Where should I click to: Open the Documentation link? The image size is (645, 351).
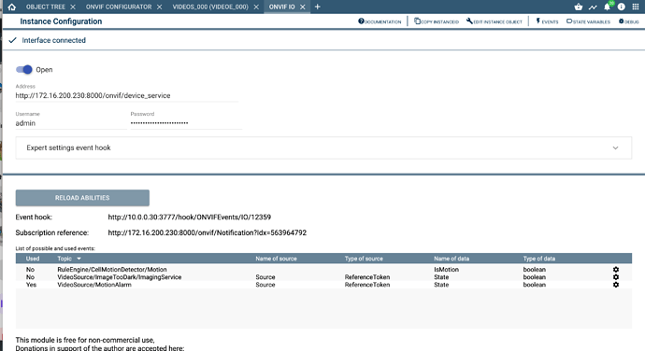[380, 21]
